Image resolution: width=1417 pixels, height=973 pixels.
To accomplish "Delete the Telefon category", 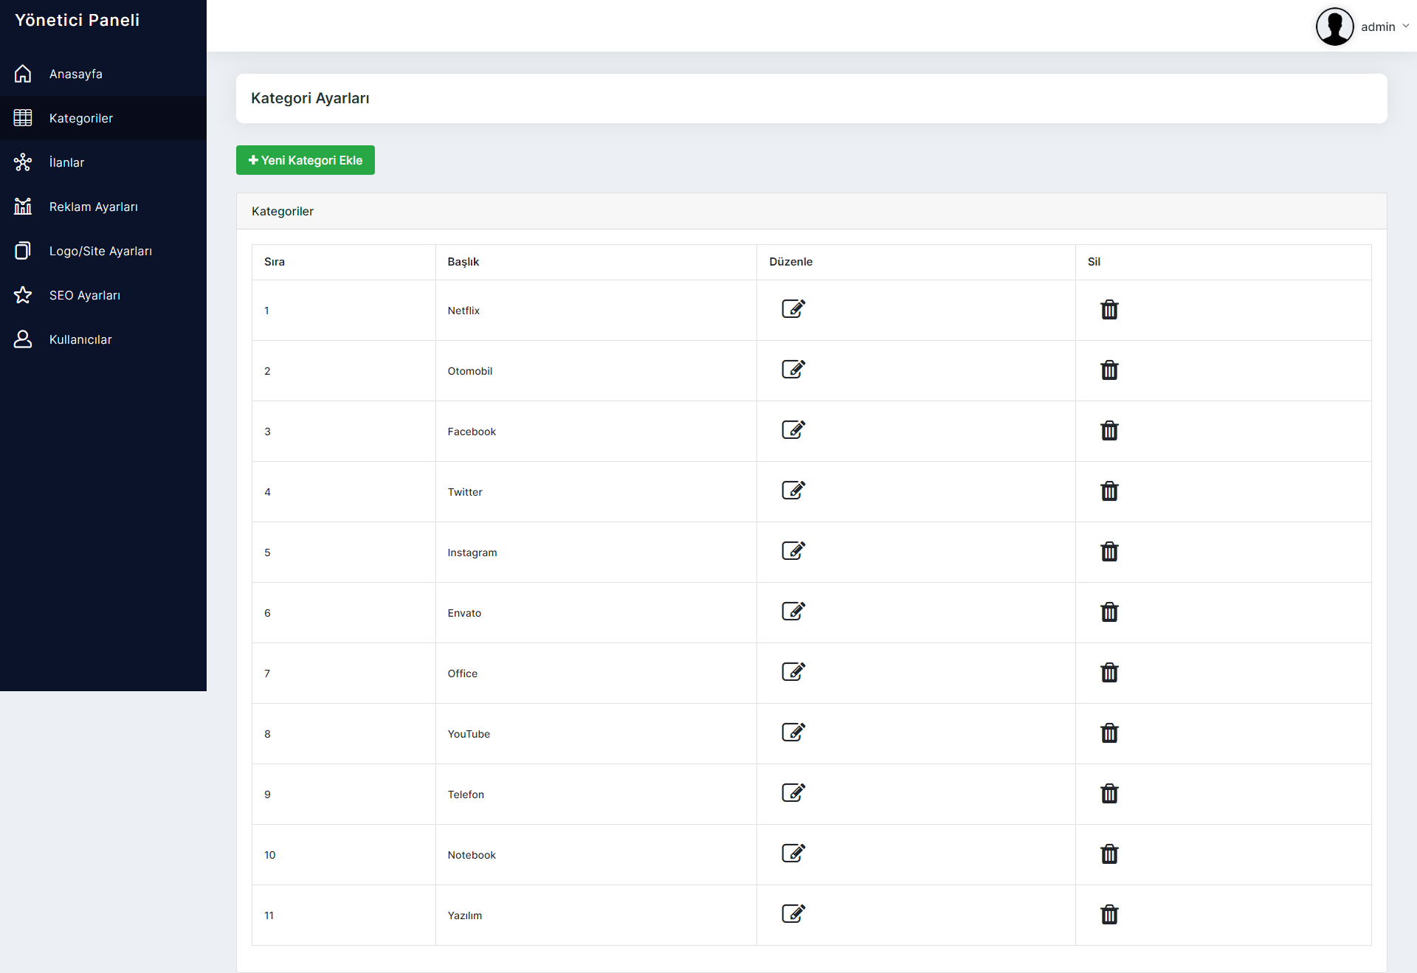I will (1109, 794).
